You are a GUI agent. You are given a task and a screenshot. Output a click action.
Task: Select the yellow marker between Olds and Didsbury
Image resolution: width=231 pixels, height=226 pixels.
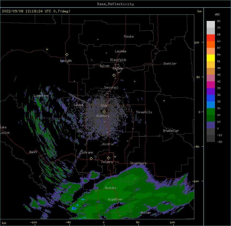[x=104, y=112]
